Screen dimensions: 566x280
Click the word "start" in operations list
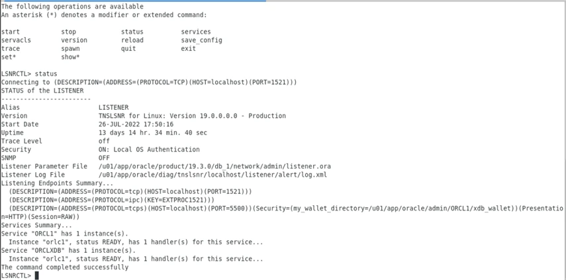point(11,32)
